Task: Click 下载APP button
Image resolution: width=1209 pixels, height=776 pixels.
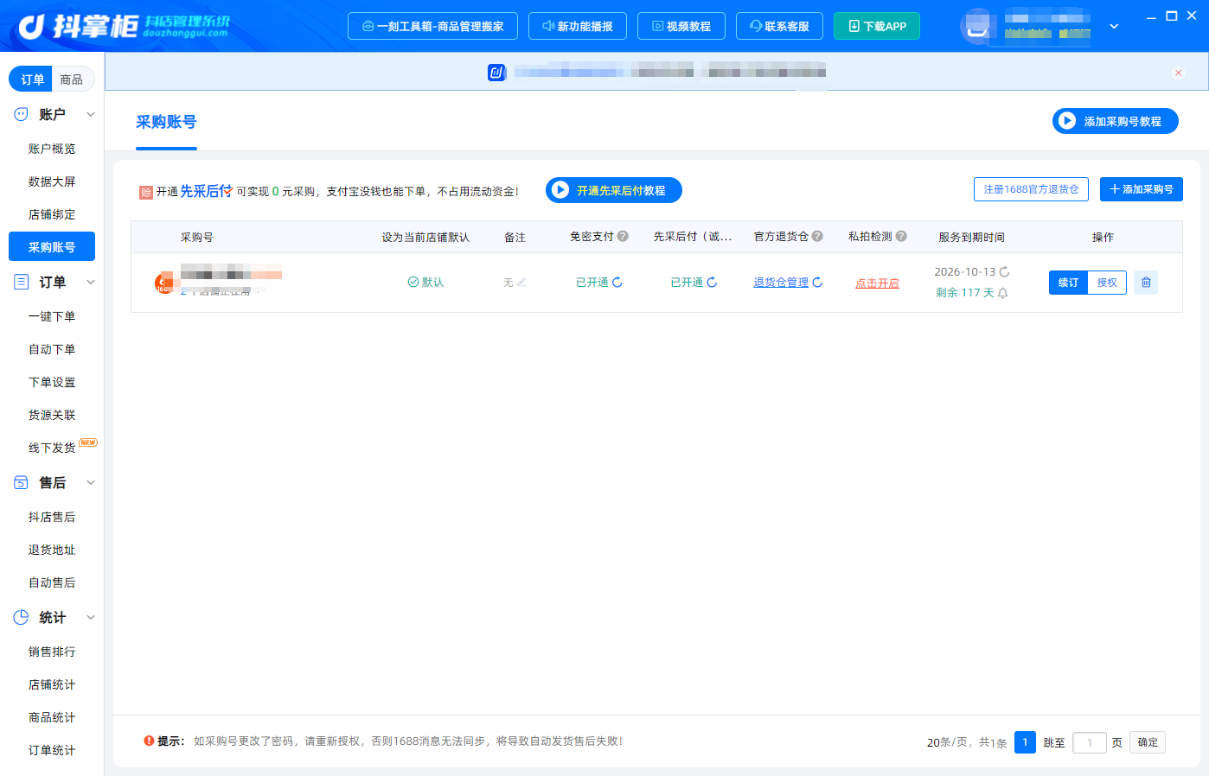Action: click(877, 26)
